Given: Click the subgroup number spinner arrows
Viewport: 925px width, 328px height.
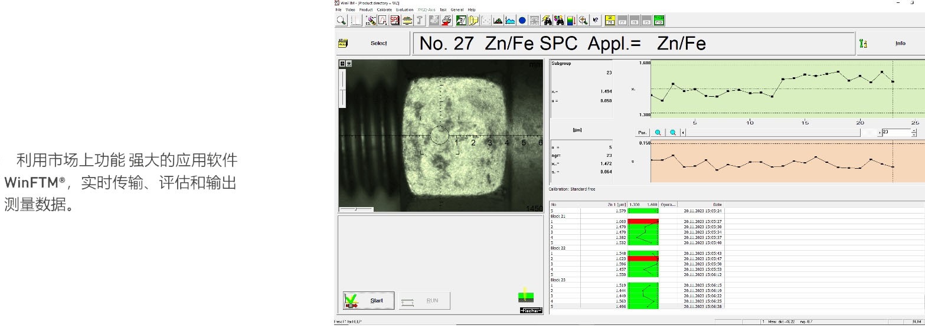Looking at the screenshot, I should click(914, 133).
